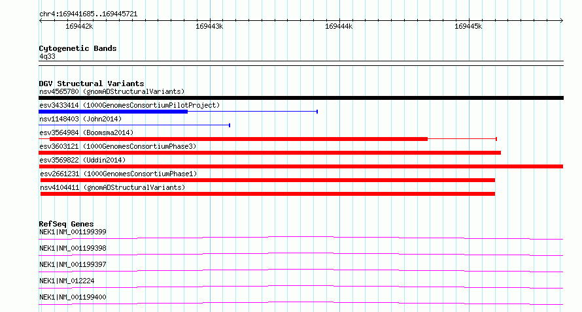Select variant label esv3603121 1000GenomesConsortiumPhase3
Image resolution: width=582 pixels, height=312 pixels.
pos(118,146)
